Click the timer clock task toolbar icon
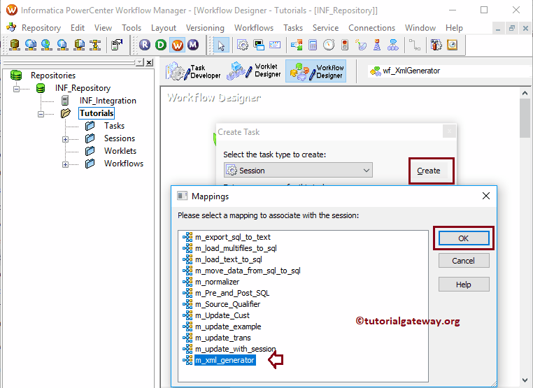Viewport: 533px width, 388px height. [329, 45]
